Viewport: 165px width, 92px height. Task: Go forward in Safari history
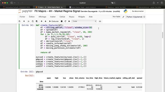point(22,3)
